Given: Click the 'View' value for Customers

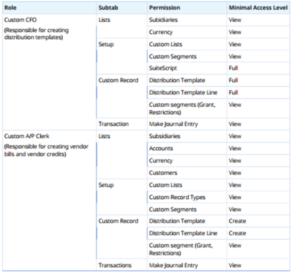Looking at the screenshot, I should [x=235, y=173].
